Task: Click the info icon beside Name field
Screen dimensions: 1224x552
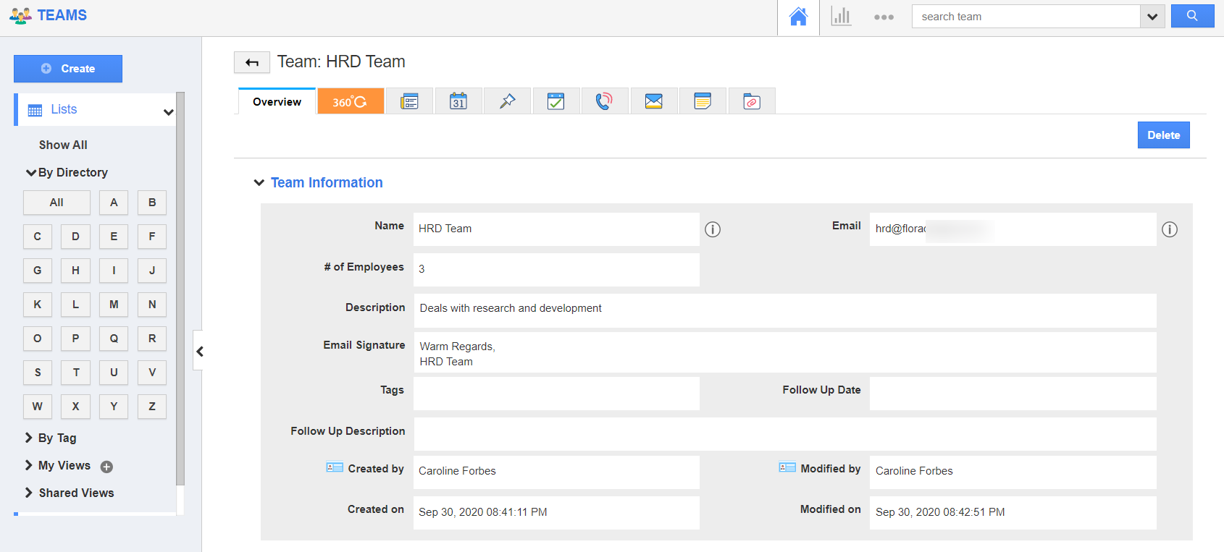Action: 713,229
